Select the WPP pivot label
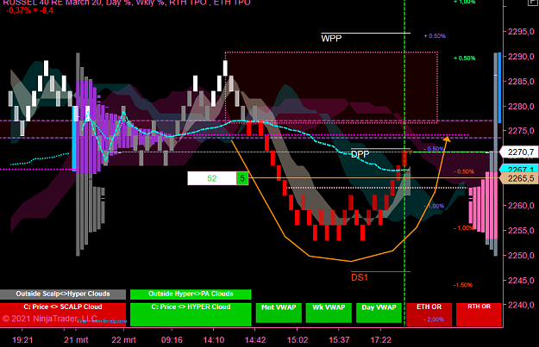Viewport: 539px width, 347px height. click(331, 39)
